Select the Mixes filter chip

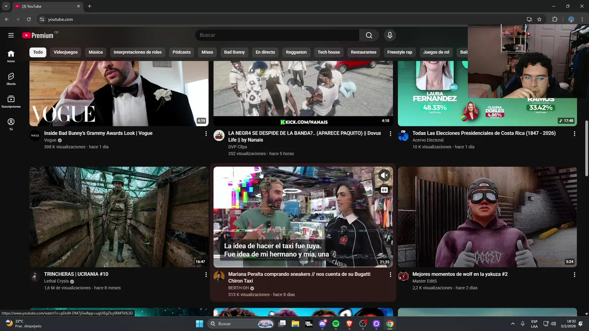[208, 52]
